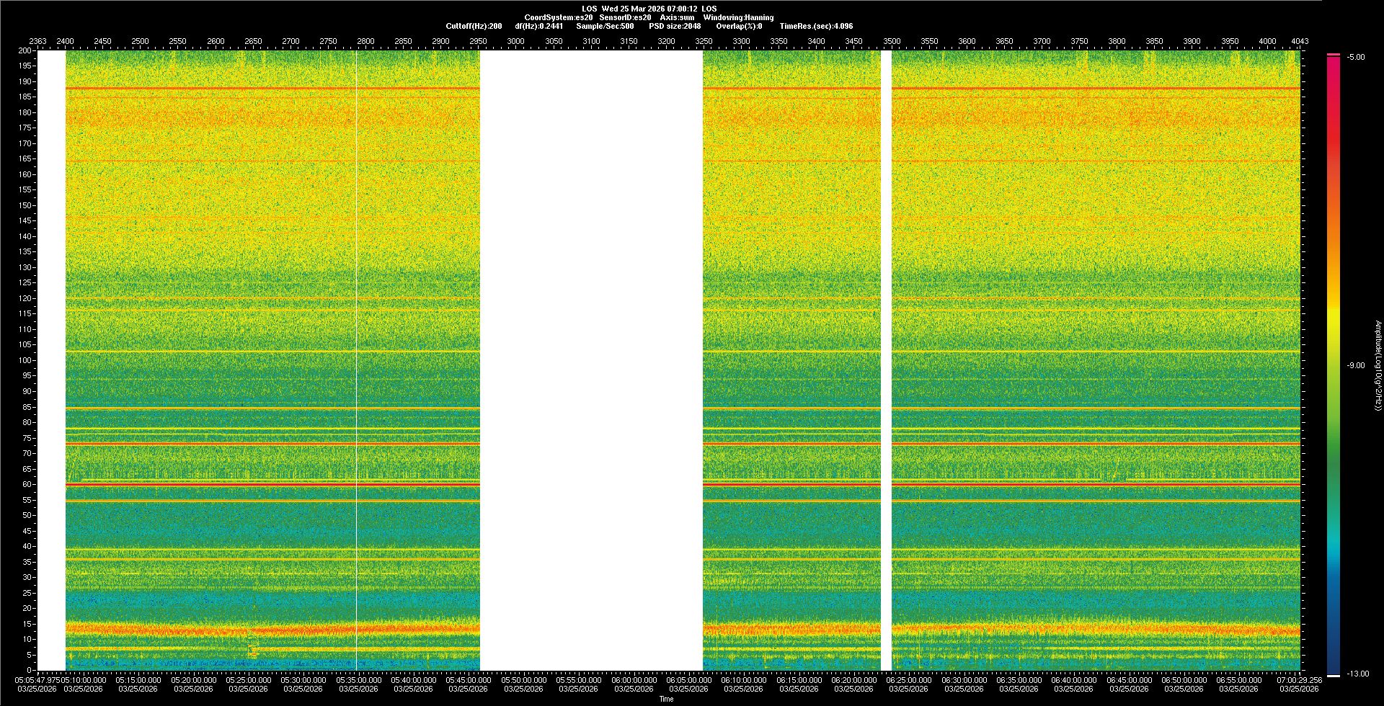Click the 200 Hz frequency axis label
Image resolution: width=1384 pixels, height=706 pixels.
click(25, 50)
